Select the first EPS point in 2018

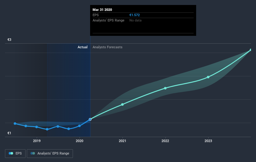pos(15,123)
